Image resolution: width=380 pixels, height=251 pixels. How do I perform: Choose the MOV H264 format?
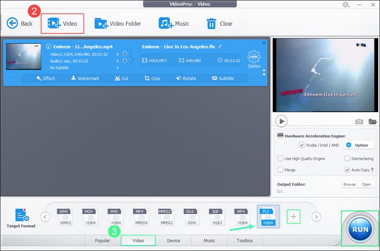point(91,217)
